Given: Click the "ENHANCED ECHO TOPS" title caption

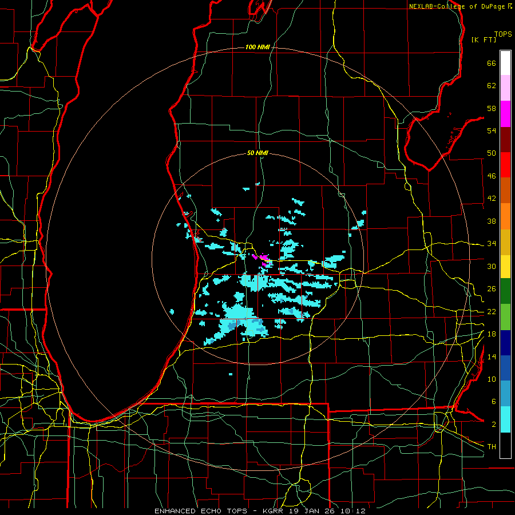Looking at the screenshot, I should pyautogui.click(x=203, y=511).
